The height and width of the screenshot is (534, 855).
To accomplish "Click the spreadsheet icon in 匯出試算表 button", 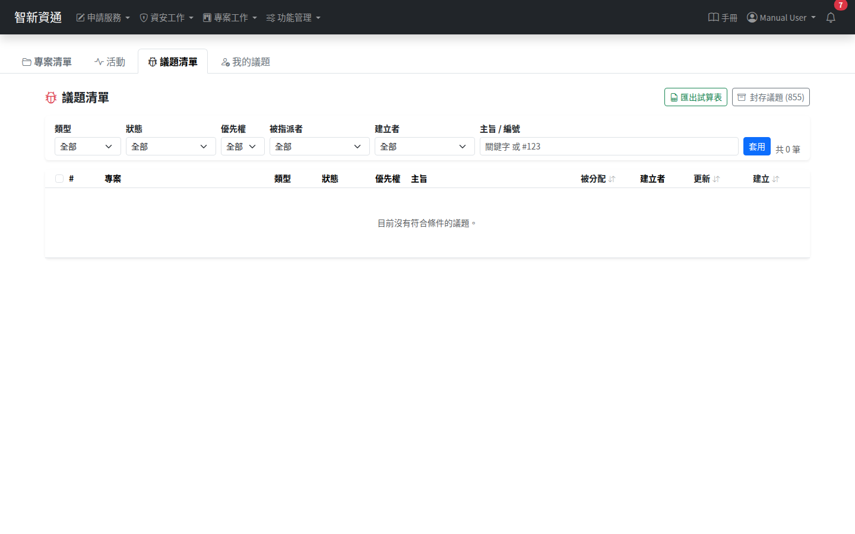I will [674, 97].
